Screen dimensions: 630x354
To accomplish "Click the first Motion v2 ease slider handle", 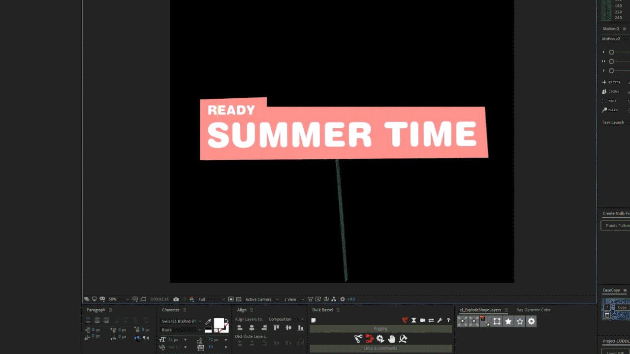I will click(611, 52).
